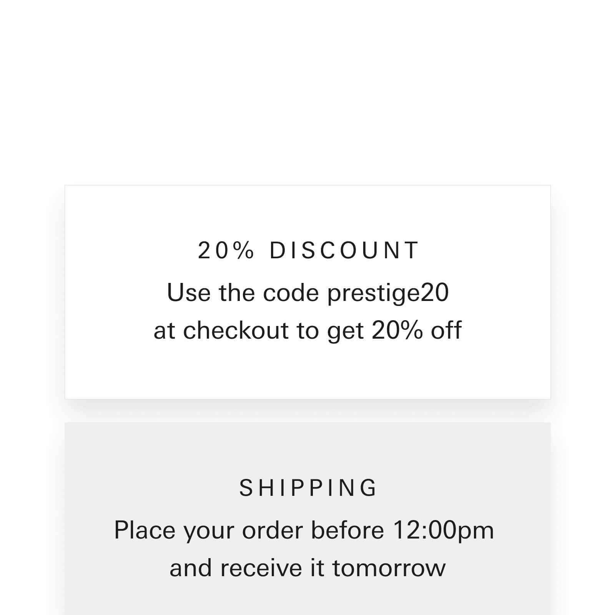This screenshot has height=615, width=615.
Task: Click the word "Place" in shipping text
Action: [145, 530]
